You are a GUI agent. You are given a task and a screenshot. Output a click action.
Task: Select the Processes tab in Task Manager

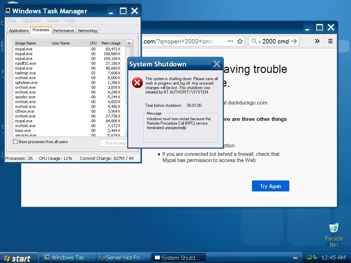click(41, 30)
